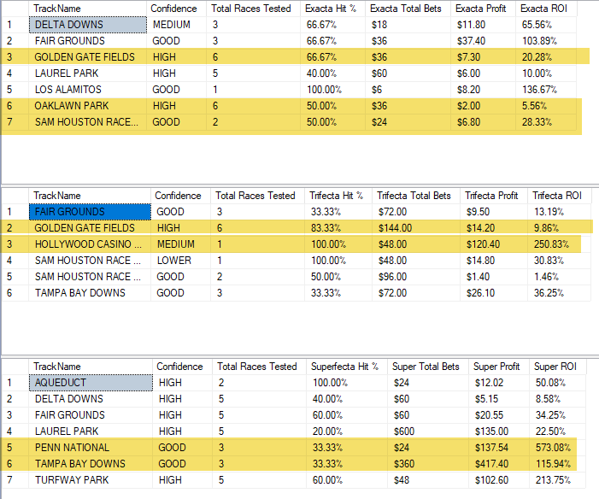Click $37.40 Exacta profit cell
The height and width of the screenshot is (499, 599).
[483, 41]
